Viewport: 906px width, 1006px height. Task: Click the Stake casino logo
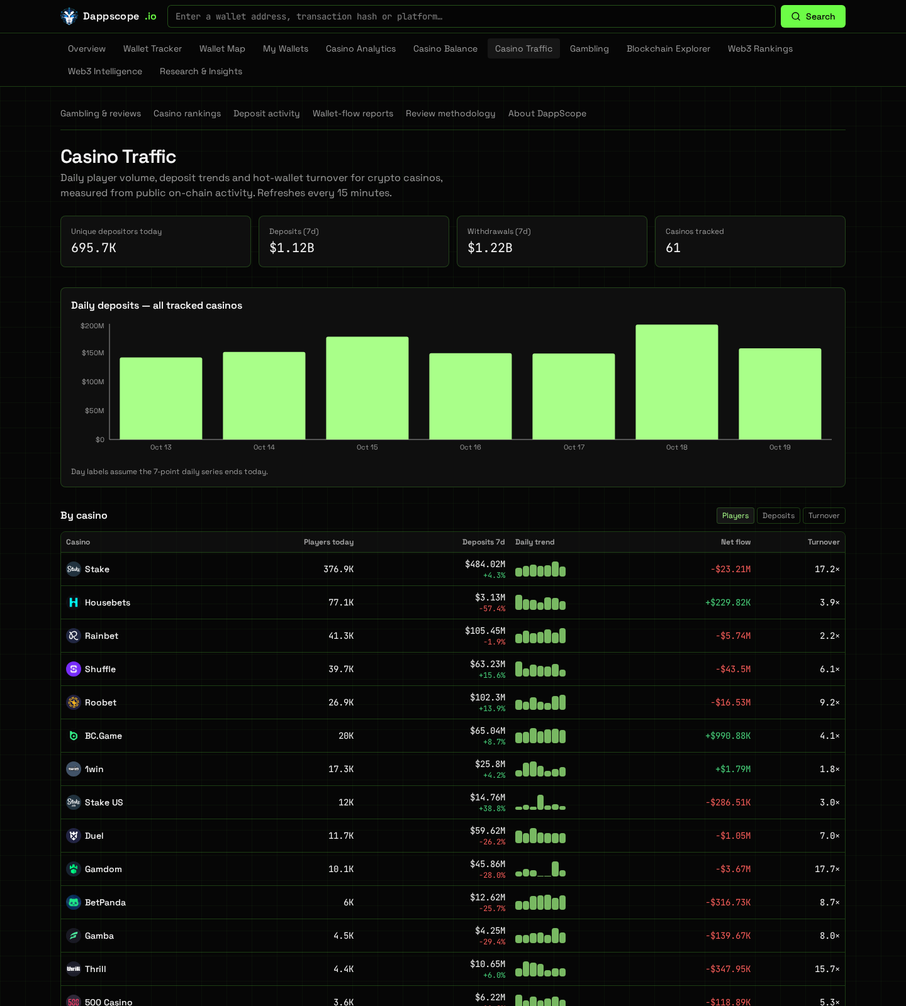74,569
